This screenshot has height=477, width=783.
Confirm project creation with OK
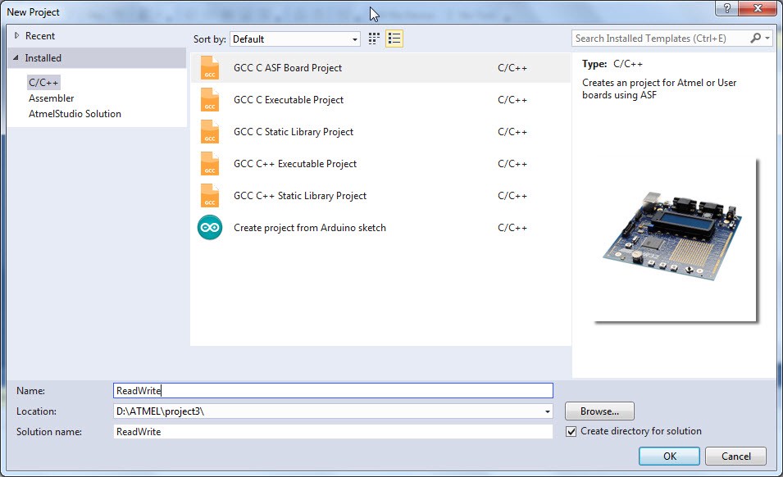pos(668,457)
